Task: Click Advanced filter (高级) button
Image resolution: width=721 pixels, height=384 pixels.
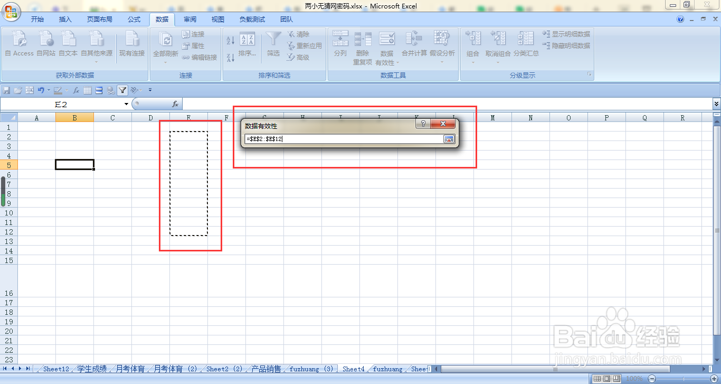Action: [x=299, y=58]
